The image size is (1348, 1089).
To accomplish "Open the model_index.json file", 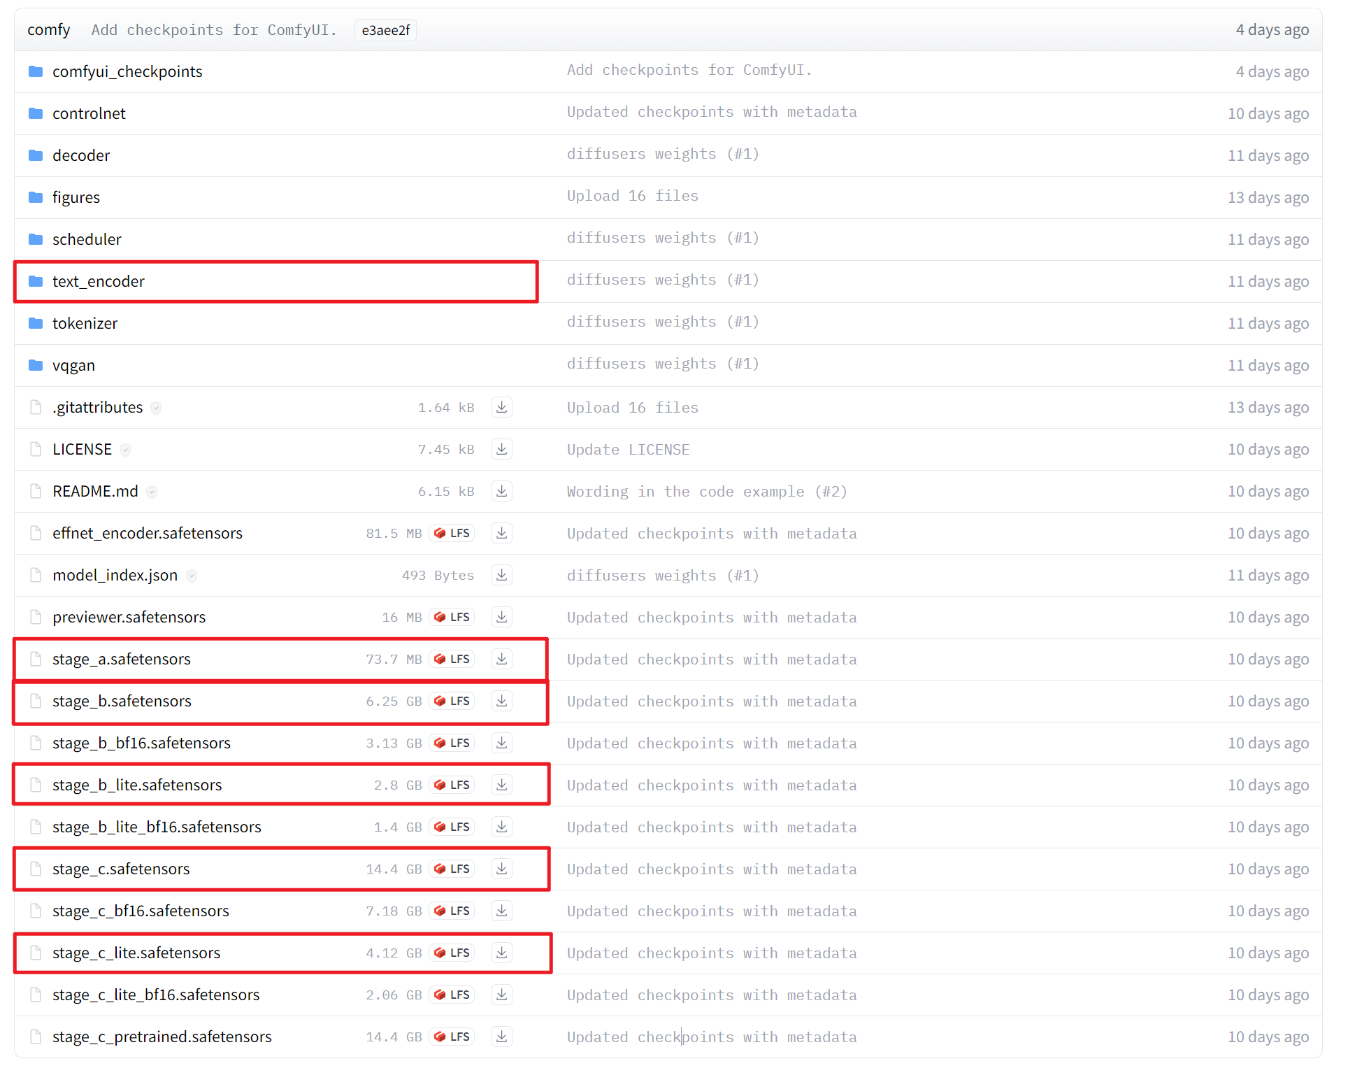I will tap(115, 575).
